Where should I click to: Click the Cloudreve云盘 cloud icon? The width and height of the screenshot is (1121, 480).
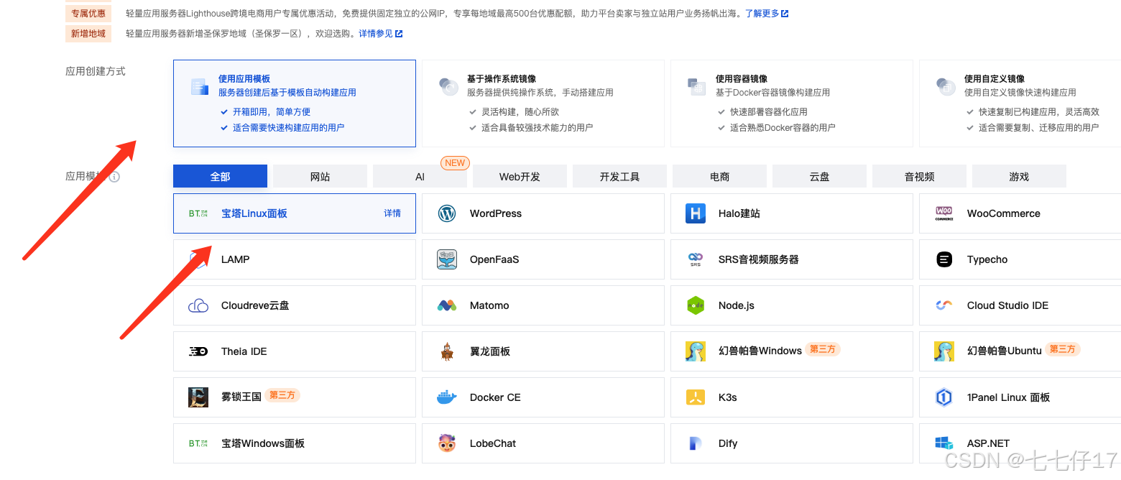(x=198, y=305)
